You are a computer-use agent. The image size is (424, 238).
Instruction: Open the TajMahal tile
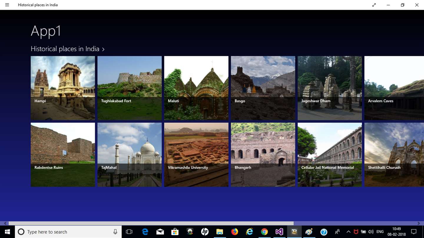tap(130, 155)
